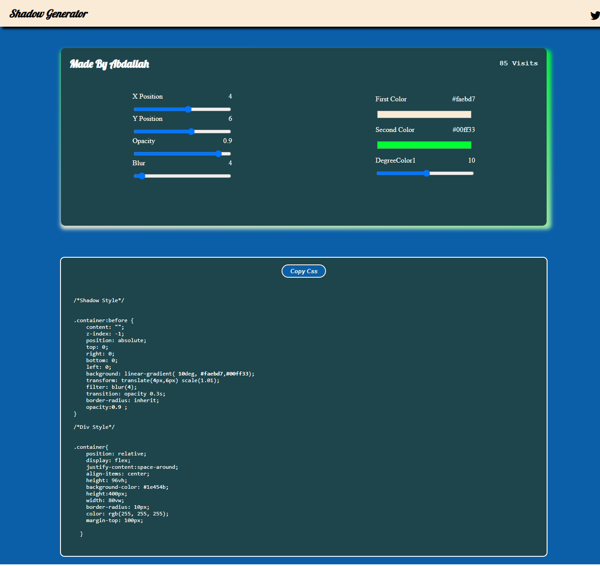Click the justify-content:space-around line
The height and width of the screenshot is (567, 600).
pos(132,467)
